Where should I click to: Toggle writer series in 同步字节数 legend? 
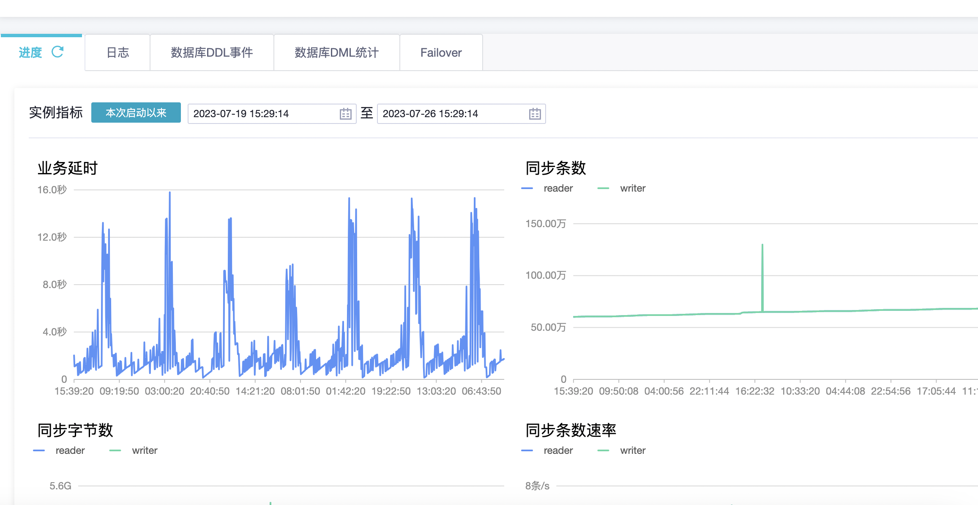133,450
